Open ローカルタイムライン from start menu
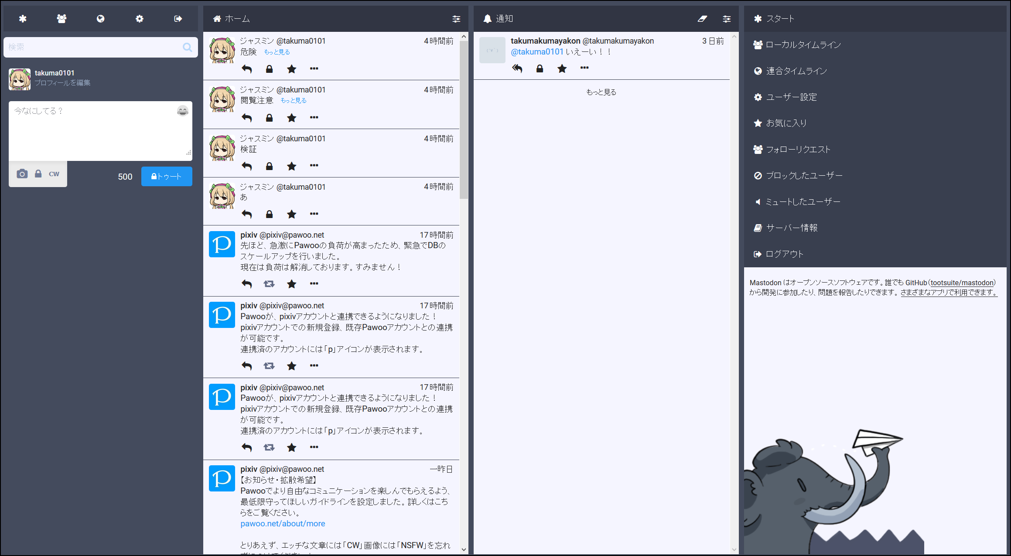This screenshot has height=556, width=1011. [803, 45]
